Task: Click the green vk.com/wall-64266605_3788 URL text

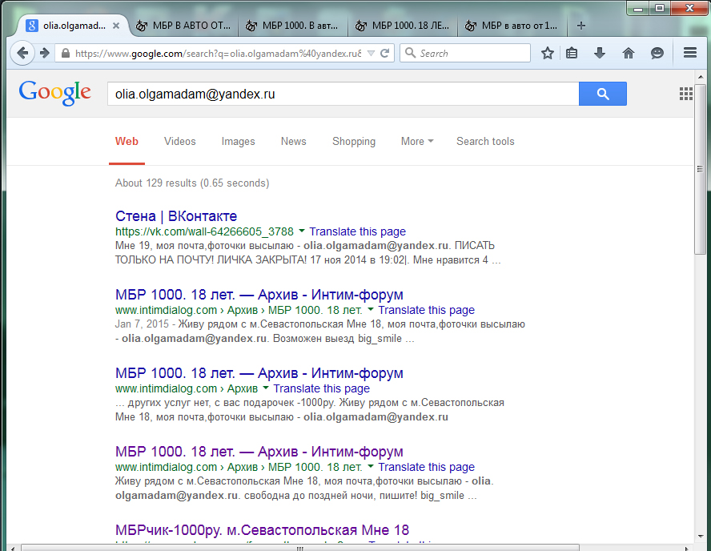Action: (x=204, y=231)
